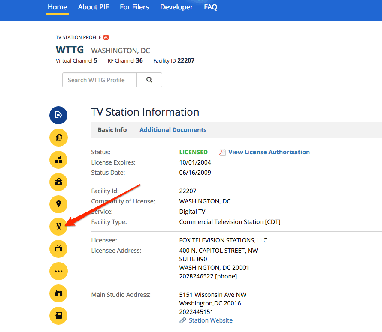The height and width of the screenshot is (332, 382).
Task: Click the map location pin sidebar icon
Action: 58,204
